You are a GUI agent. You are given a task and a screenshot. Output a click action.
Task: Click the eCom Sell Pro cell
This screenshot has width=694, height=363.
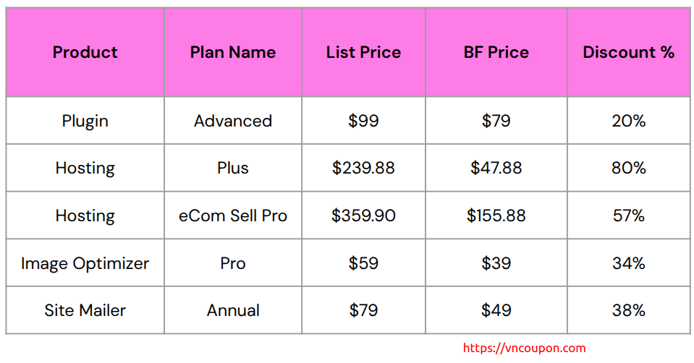pyautogui.click(x=233, y=215)
